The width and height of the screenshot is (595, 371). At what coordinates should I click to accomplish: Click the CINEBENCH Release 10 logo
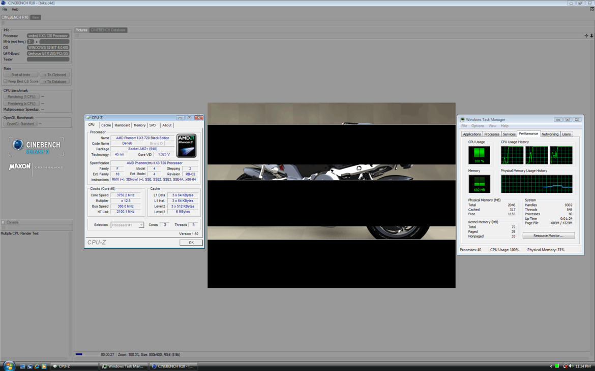[37, 147]
